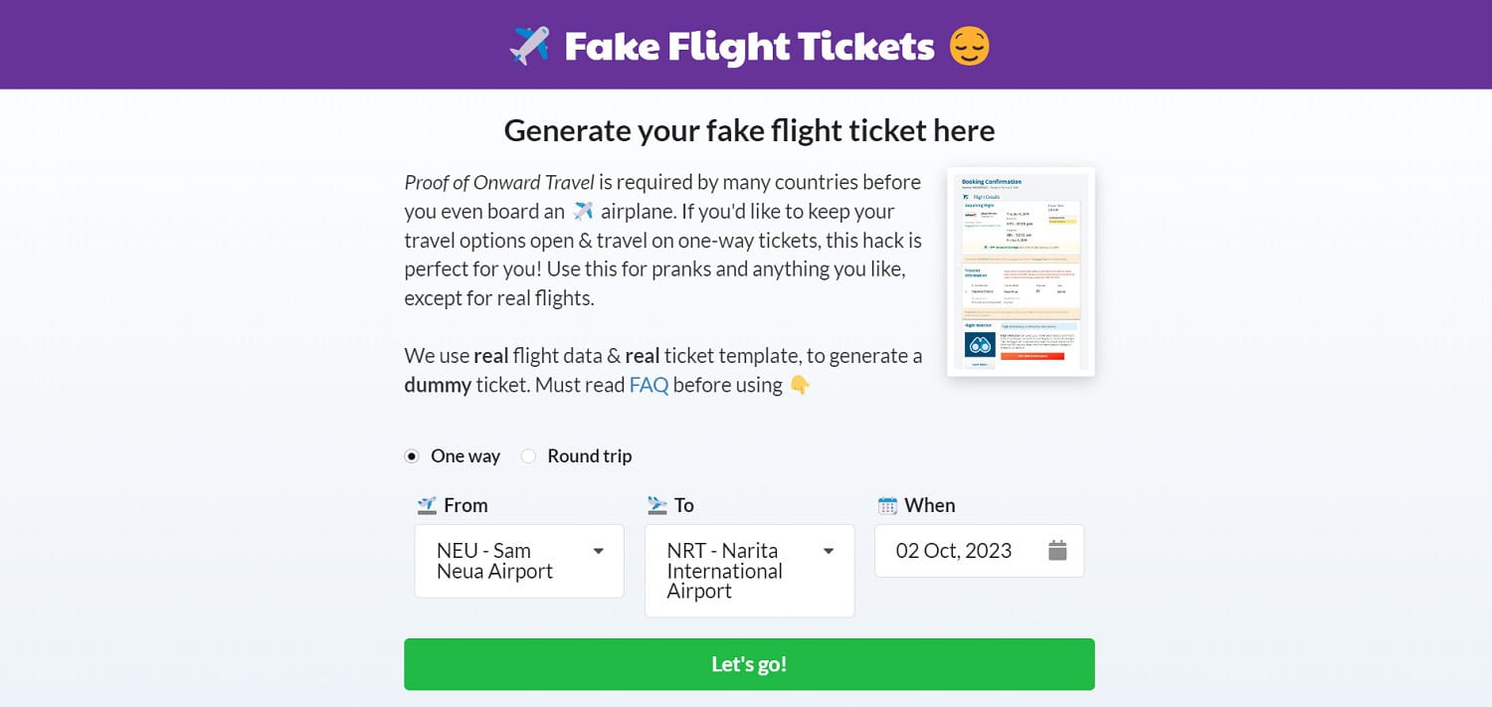Open the From airport dropdown arrow
The image size is (1492, 707).
[x=598, y=551]
